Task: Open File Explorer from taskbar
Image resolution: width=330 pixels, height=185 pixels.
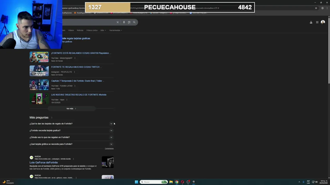Action: point(171,182)
